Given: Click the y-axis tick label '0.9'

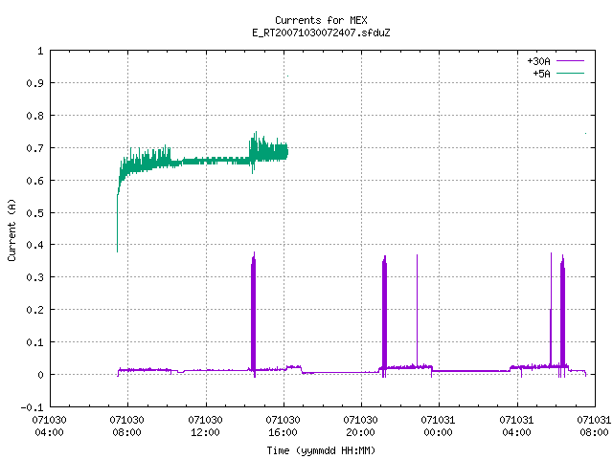Looking at the screenshot, I should click(34, 83).
